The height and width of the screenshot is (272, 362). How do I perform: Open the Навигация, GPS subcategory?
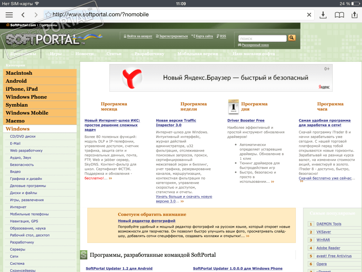24,221
